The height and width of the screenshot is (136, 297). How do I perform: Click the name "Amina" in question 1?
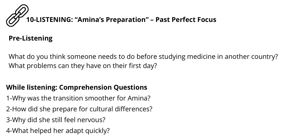pyautogui.click(x=138, y=98)
